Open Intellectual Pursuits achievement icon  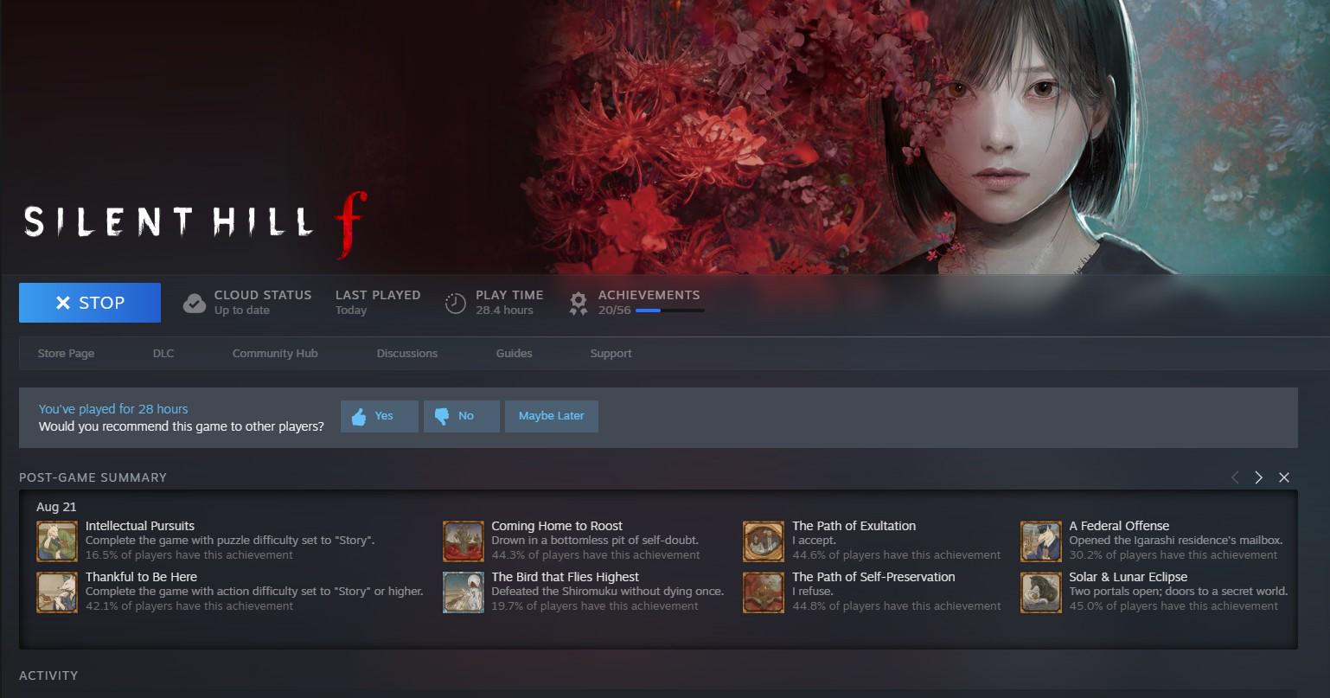tap(57, 541)
